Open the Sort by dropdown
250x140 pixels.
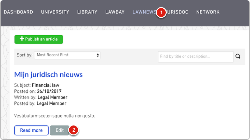pos(67,55)
